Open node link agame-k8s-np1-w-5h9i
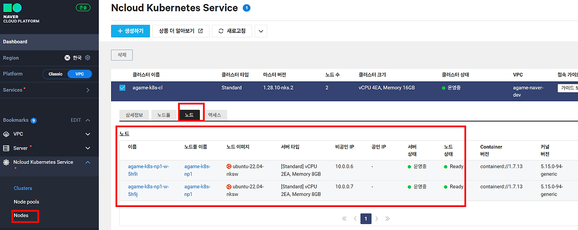 (x=149, y=170)
